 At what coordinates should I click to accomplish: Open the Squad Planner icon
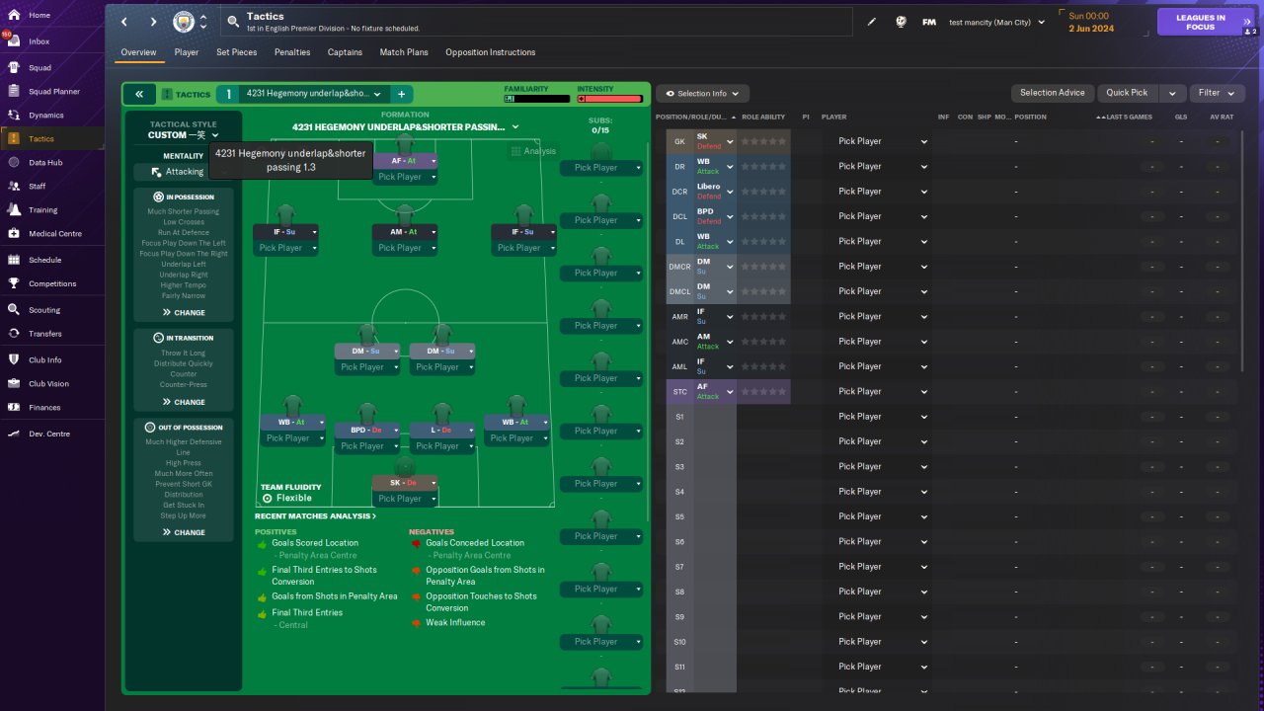(x=14, y=91)
